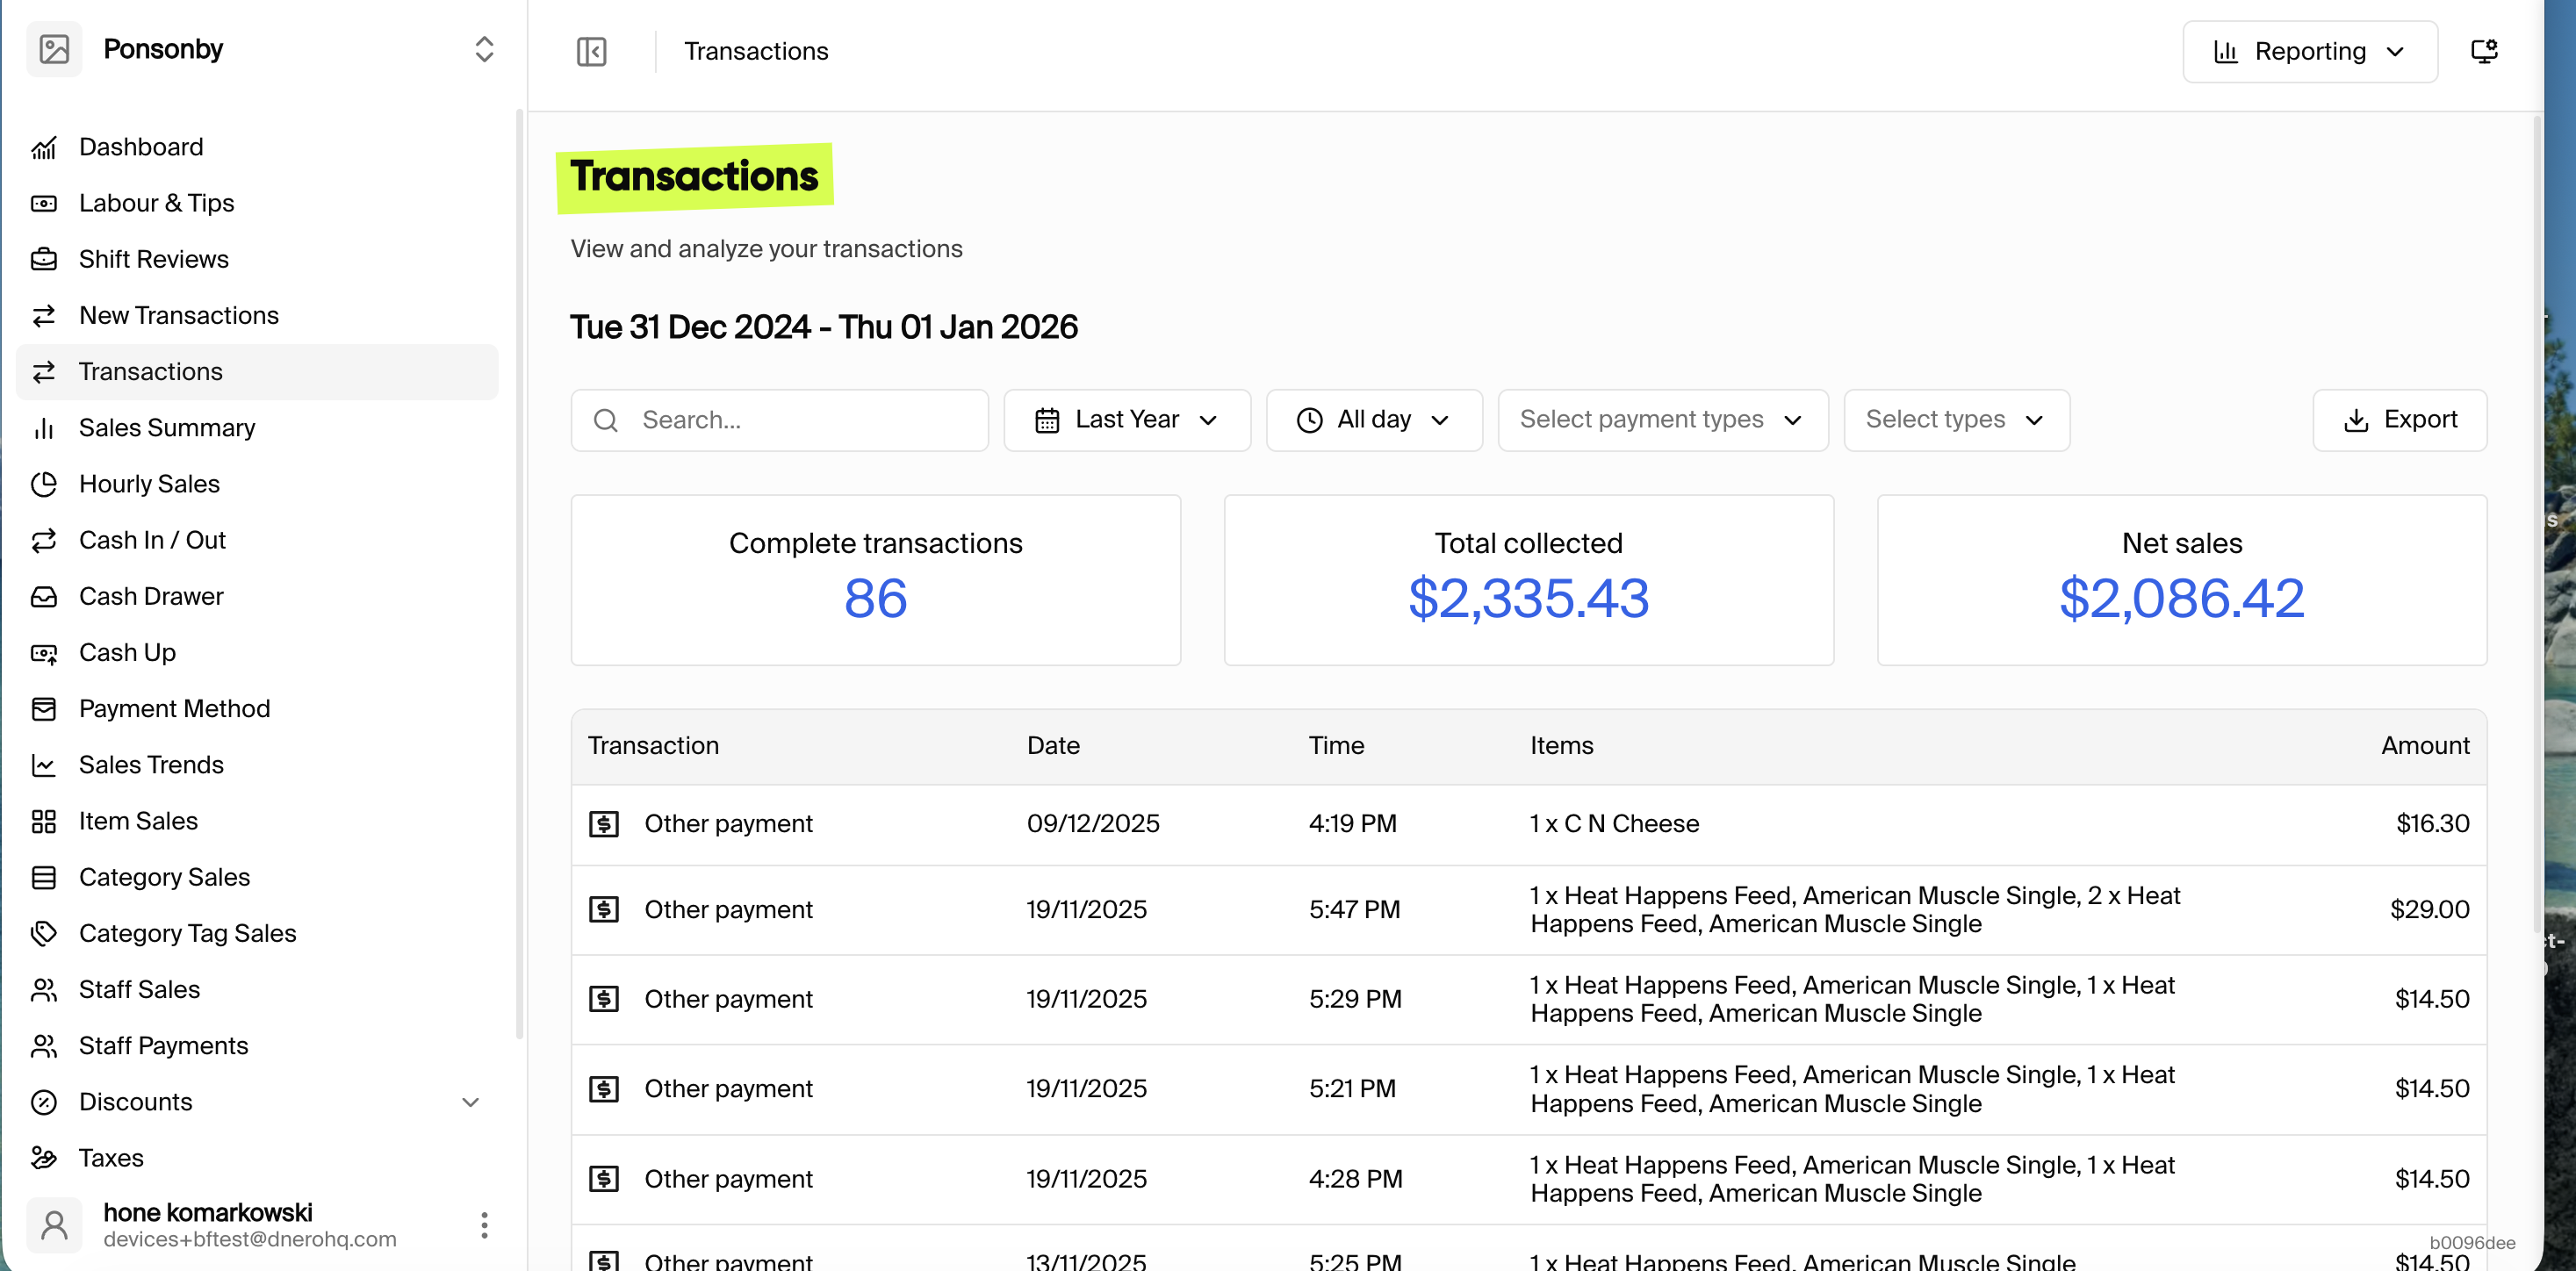Click the Cash In / Out loop icon

[44, 541]
